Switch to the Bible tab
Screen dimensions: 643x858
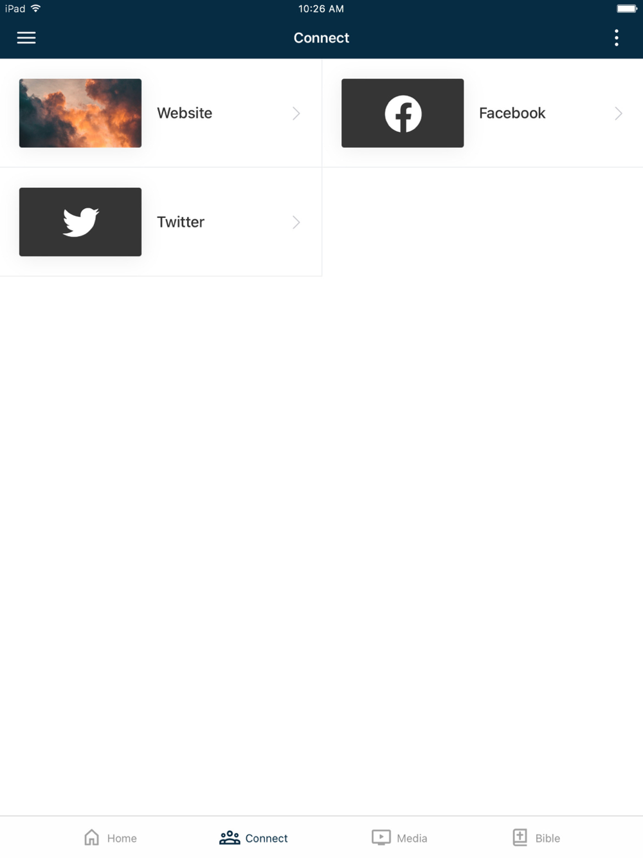tap(536, 837)
